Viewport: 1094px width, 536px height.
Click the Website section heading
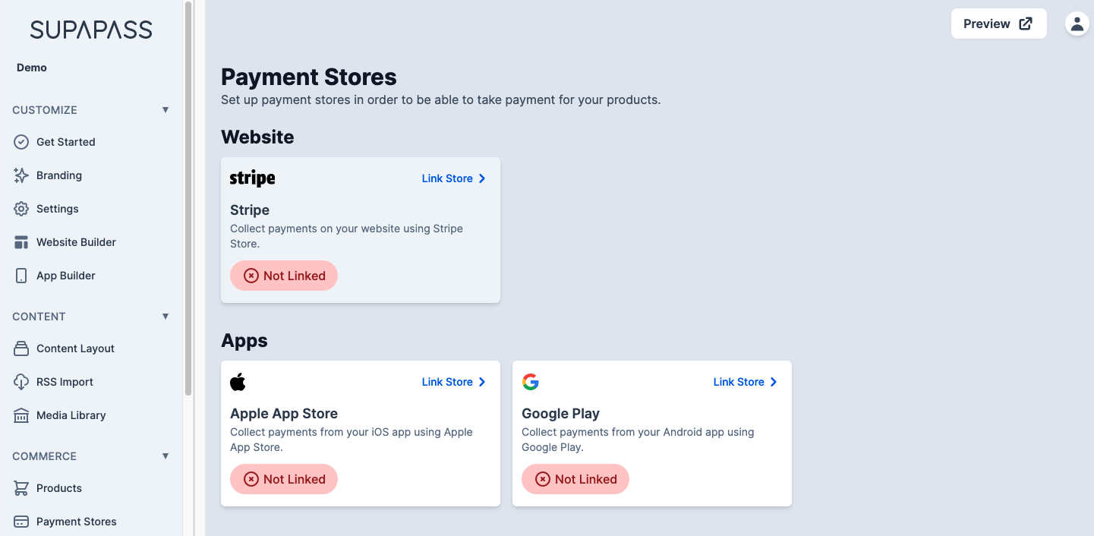257,137
